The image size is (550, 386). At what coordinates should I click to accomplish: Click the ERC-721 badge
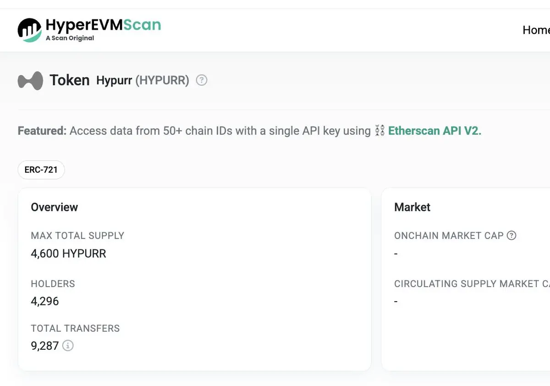[41, 170]
